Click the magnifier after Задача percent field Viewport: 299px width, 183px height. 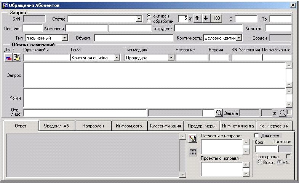[282, 113]
